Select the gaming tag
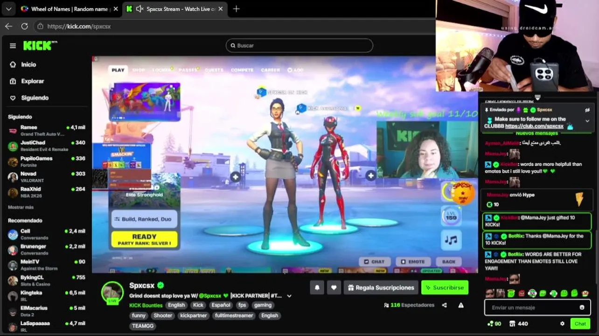Image resolution: width=599 pixels, height=336 pixels. 263,305
